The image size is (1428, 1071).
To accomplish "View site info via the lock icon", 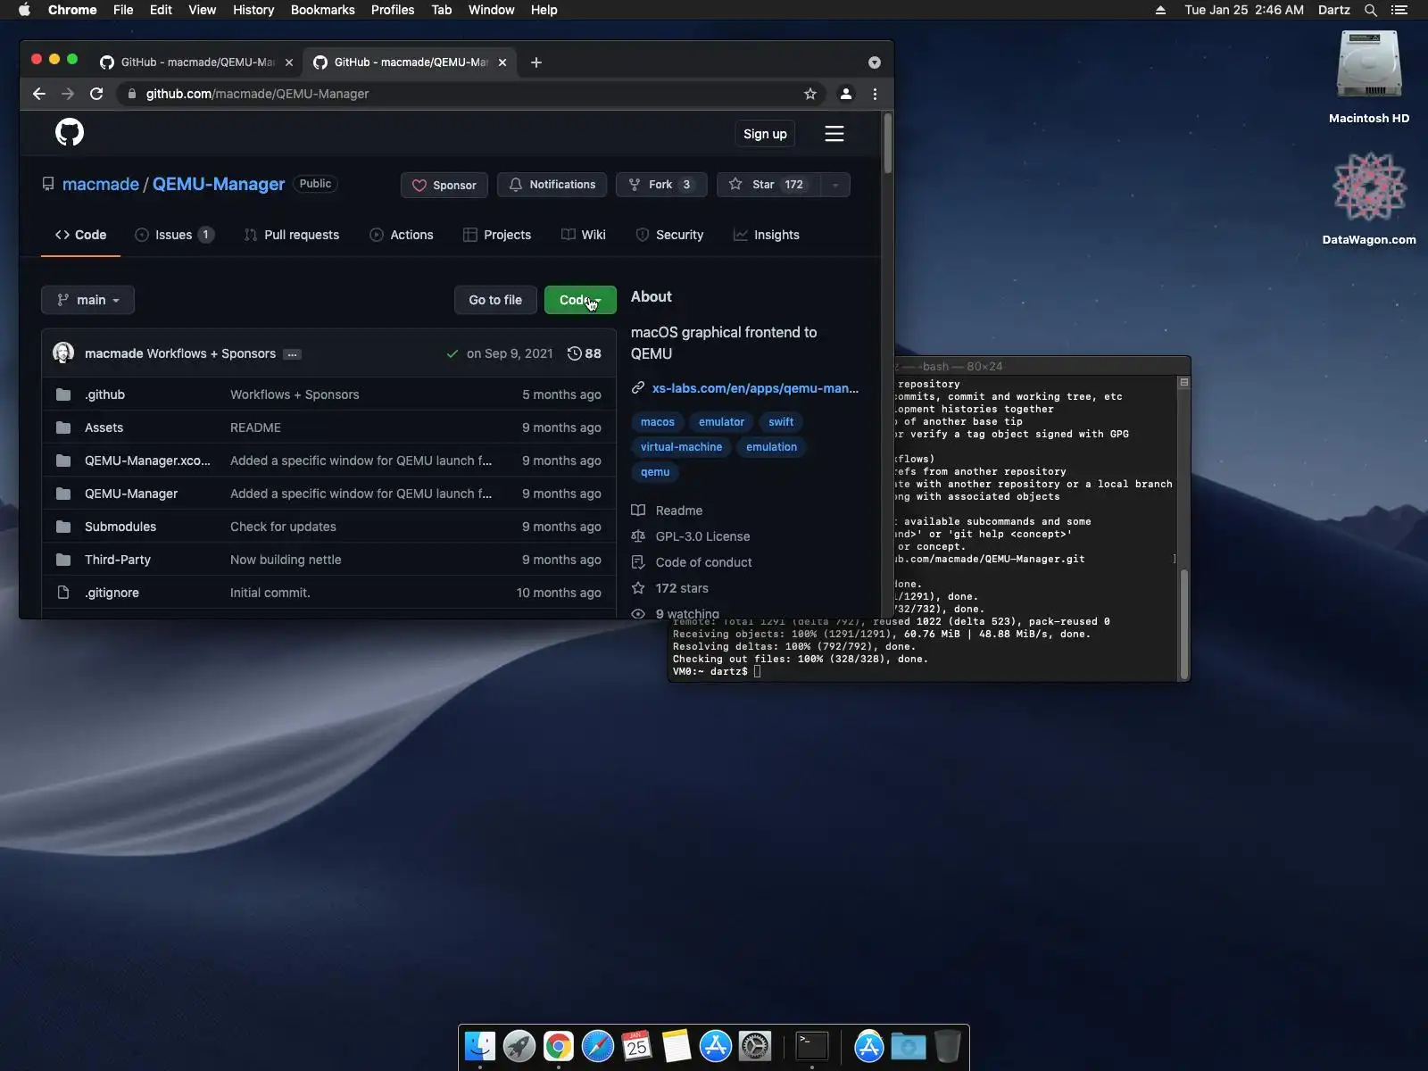I will point(131,94).
